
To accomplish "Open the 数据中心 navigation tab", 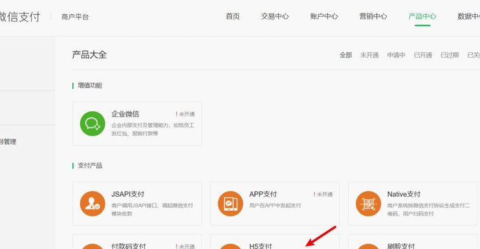I will click(x=468, y=16).
